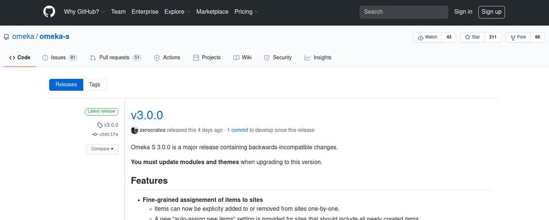549x220 pixels.
Task: Click the Sign up button
Action: click(492, 12)
